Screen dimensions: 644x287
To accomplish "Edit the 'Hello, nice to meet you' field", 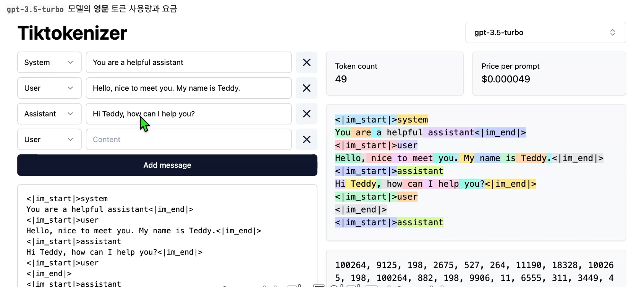I will click(189, 88).
